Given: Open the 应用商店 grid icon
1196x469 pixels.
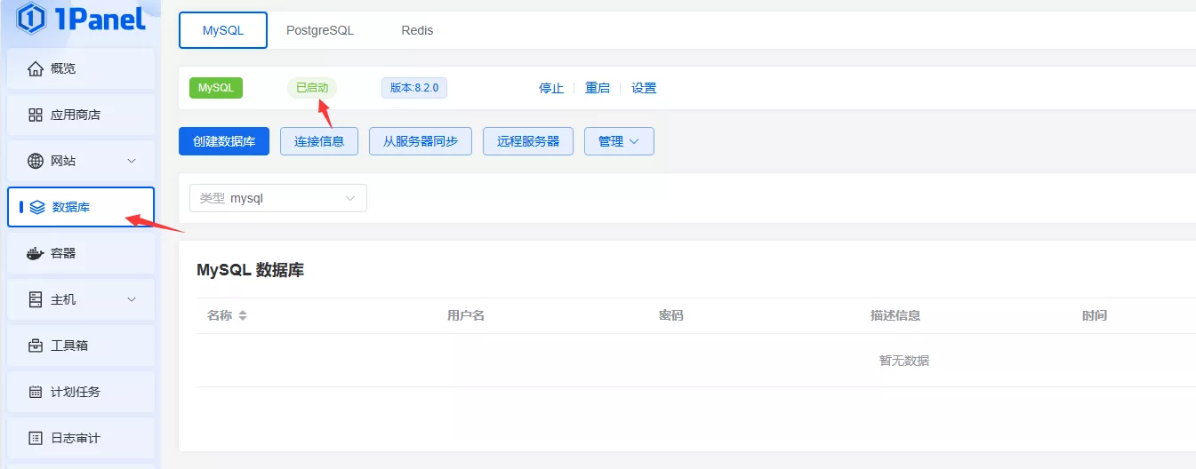Looking at the screenshot, I should 36,115.
